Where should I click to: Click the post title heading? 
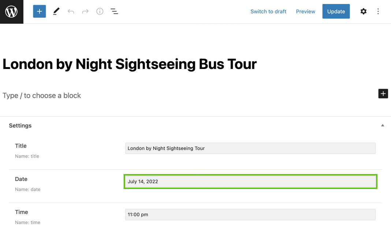click(x=130, y=64)
